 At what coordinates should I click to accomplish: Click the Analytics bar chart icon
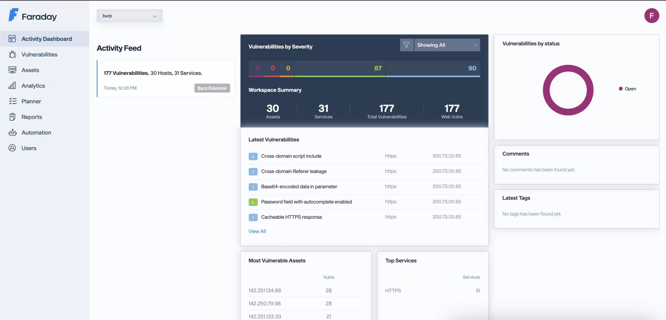12,86
